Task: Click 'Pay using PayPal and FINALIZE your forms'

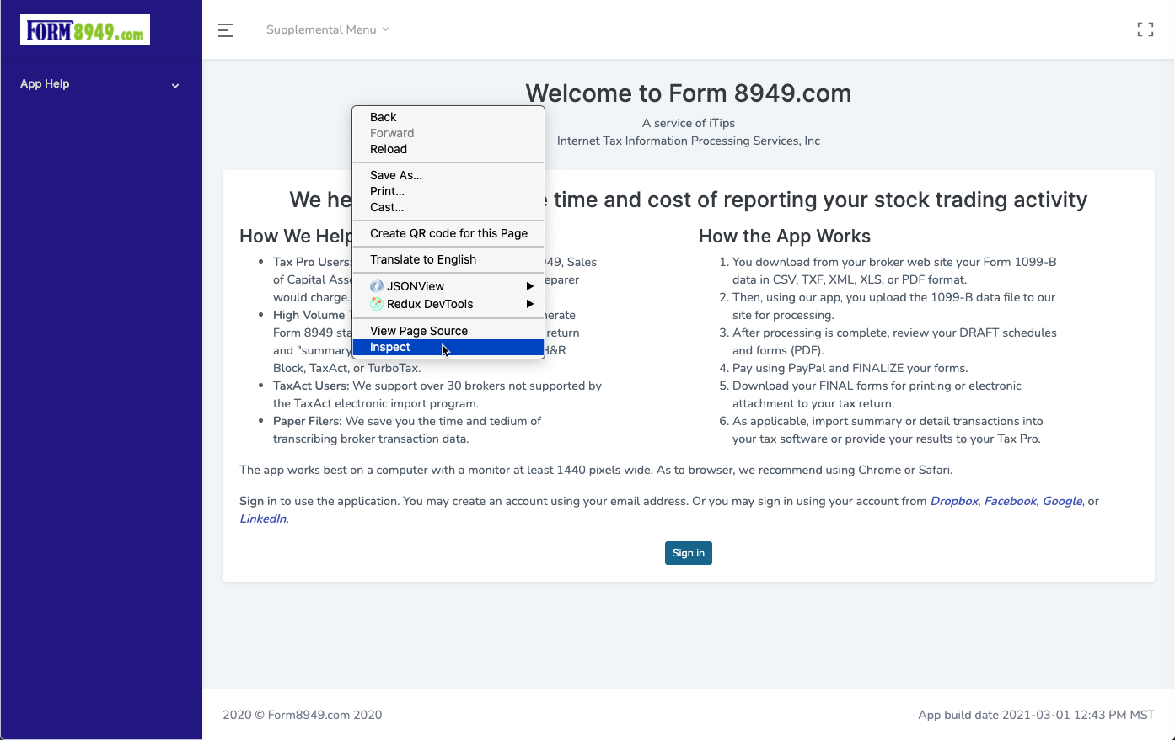Action: coord(850,368)
